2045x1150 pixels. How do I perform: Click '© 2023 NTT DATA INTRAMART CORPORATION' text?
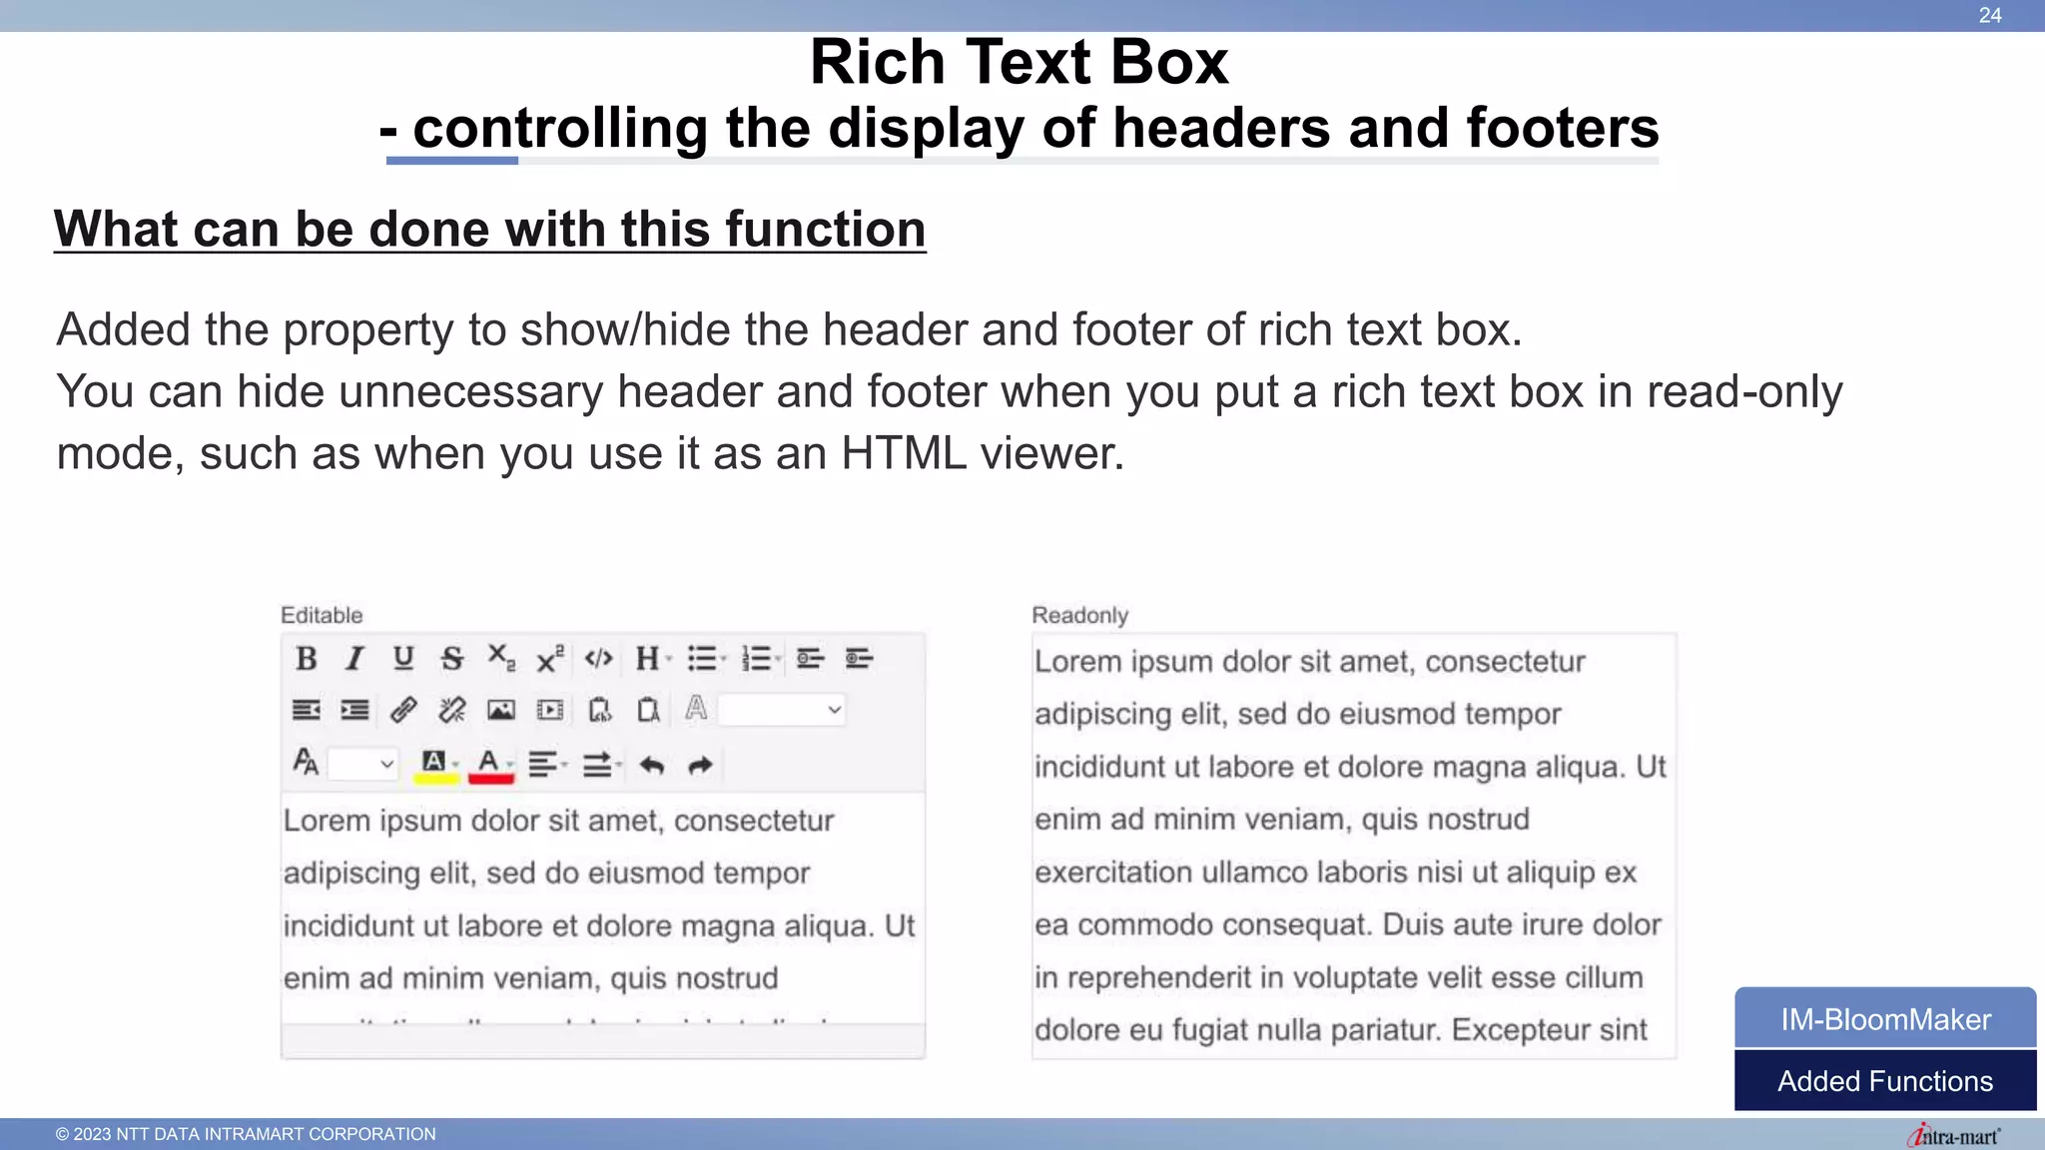tap(246, 1134)
